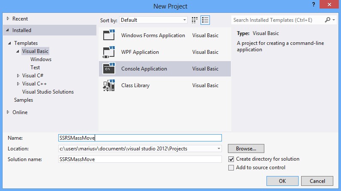Click the Console Application template icon
The width and height of the screenshot is (341, 191).
108,69
